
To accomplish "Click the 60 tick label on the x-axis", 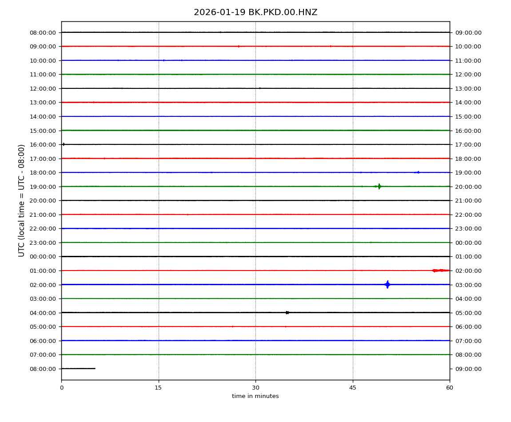I will 450,388.
